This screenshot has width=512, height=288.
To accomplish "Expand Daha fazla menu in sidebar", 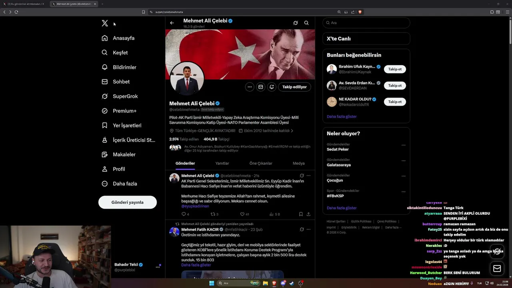I will [x=119, y=184].
